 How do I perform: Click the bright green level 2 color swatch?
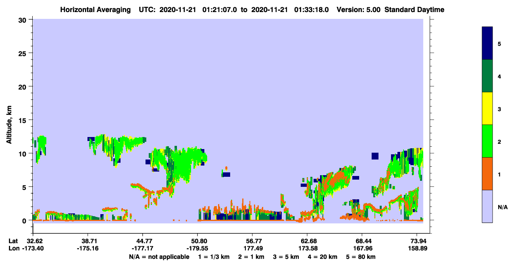487,141
